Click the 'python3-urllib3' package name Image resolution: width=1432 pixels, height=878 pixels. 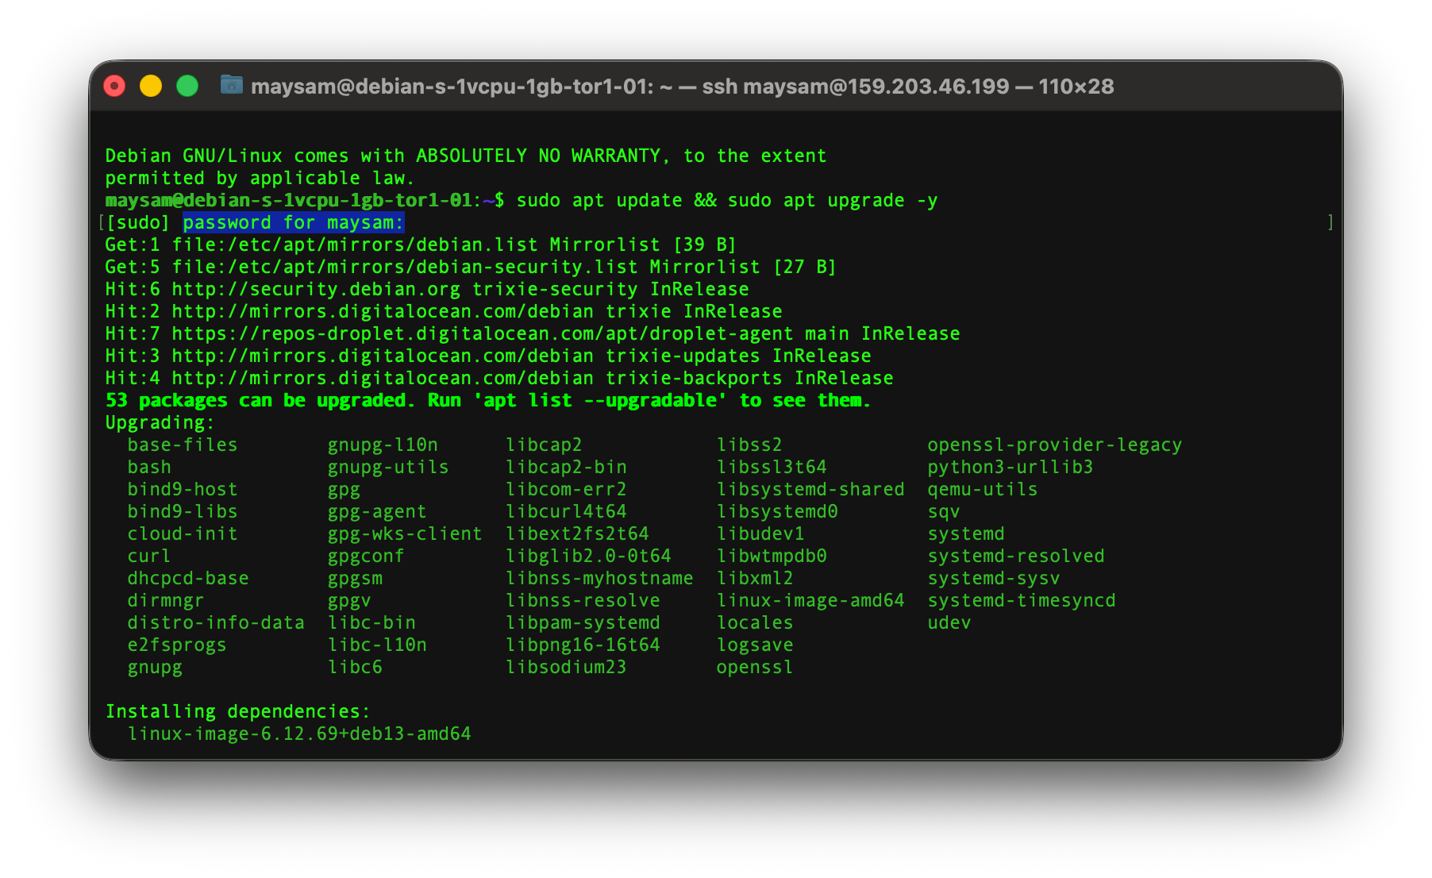[1010, 467]
